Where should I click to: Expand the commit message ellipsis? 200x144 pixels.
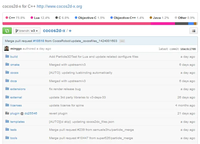pyautogui.click(x=122, y=41)
